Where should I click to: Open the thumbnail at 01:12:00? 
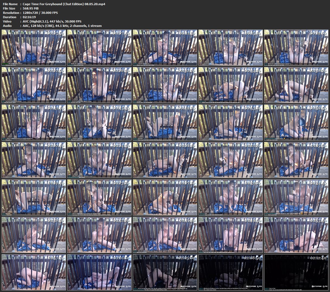click(230, 160)
